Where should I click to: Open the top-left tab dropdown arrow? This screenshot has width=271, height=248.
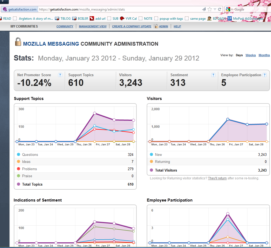tap(3, 1)
